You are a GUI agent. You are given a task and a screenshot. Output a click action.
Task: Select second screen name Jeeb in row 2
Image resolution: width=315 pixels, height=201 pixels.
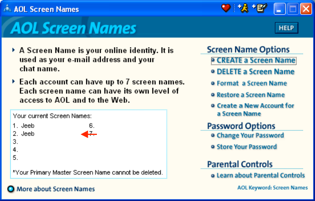[28, 134]
